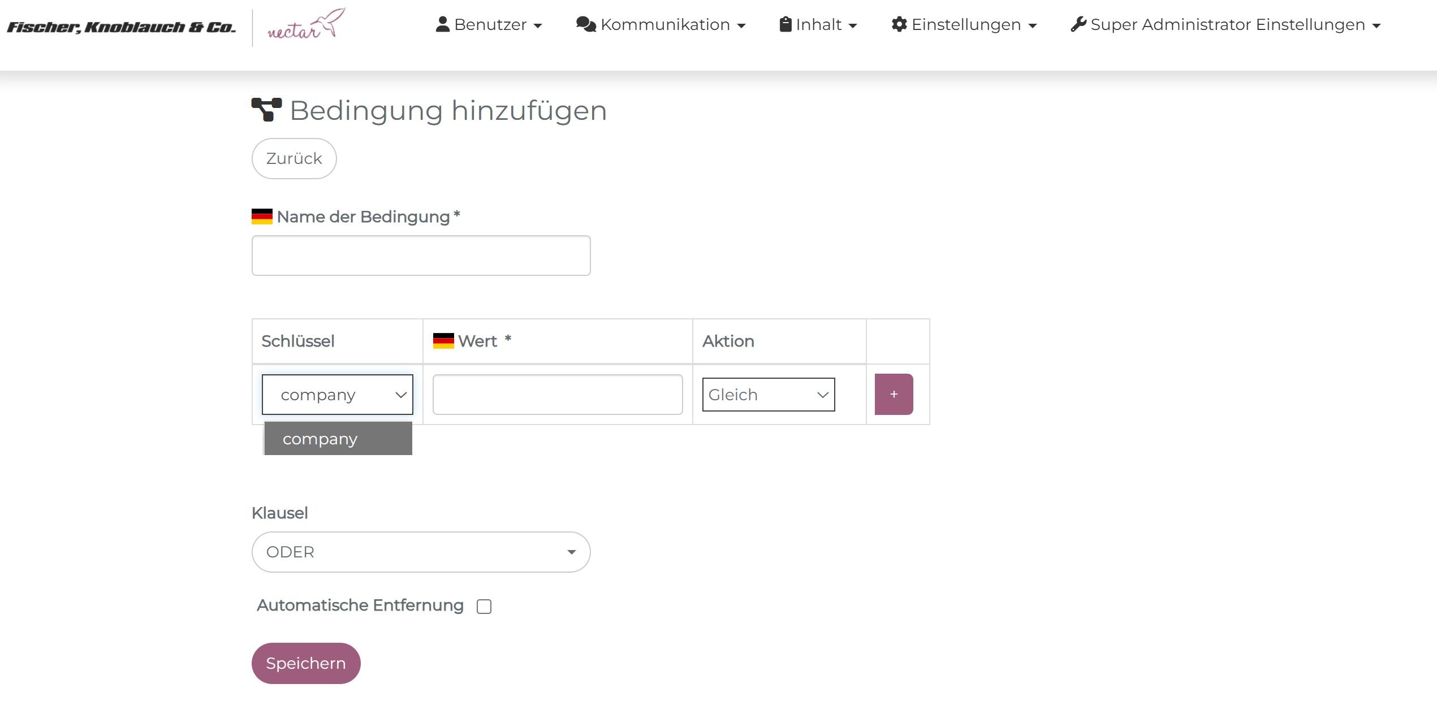Click the user icon beside Benutzer
The image size is (1437, 727).
click(x=442, y=24)
